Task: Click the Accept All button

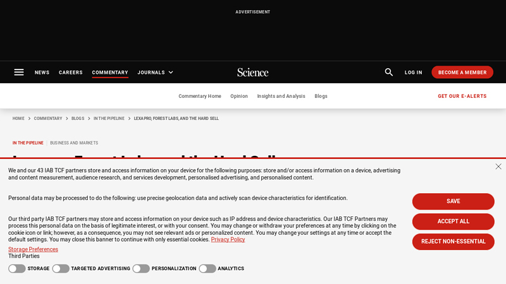Action: click(x=453, y=222)
